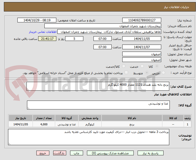The image size is (196, 160).
Task: Click the استان محل تحویل field
Action: (142, 54)
